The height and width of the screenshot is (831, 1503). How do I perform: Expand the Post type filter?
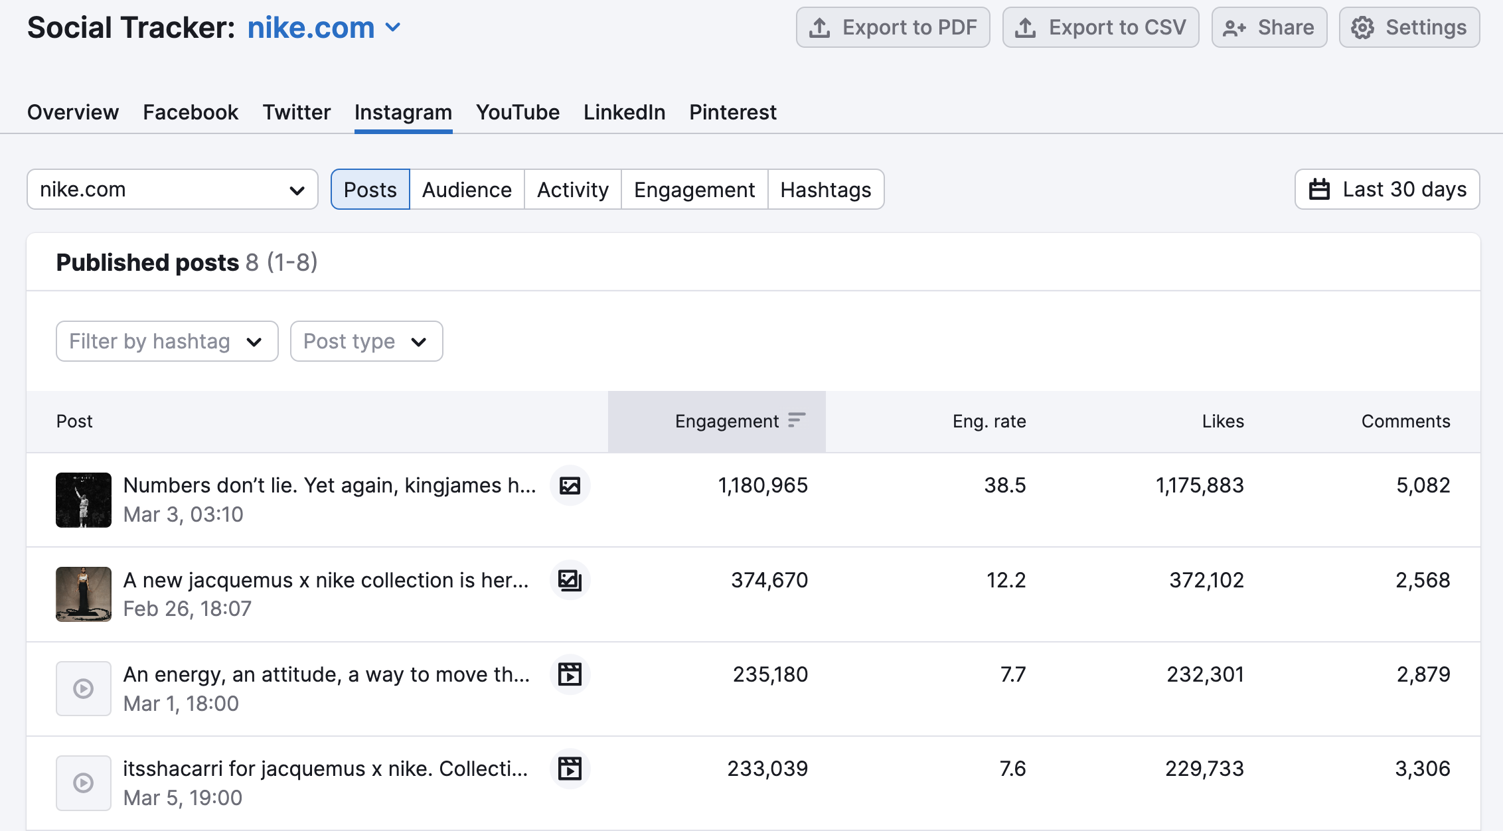coord(366,342)
